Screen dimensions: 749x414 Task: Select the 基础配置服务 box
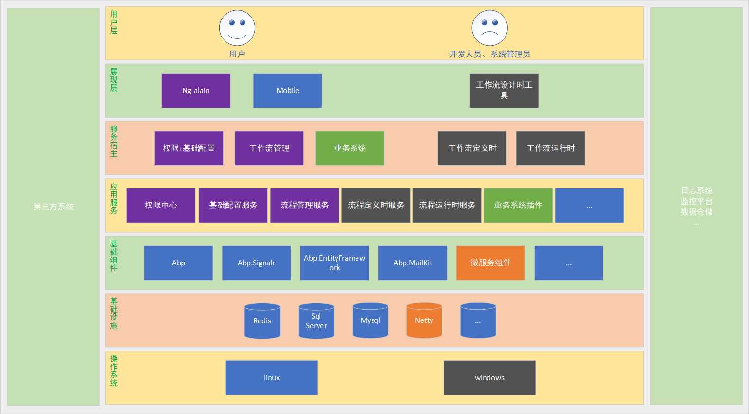click(233, 206)
